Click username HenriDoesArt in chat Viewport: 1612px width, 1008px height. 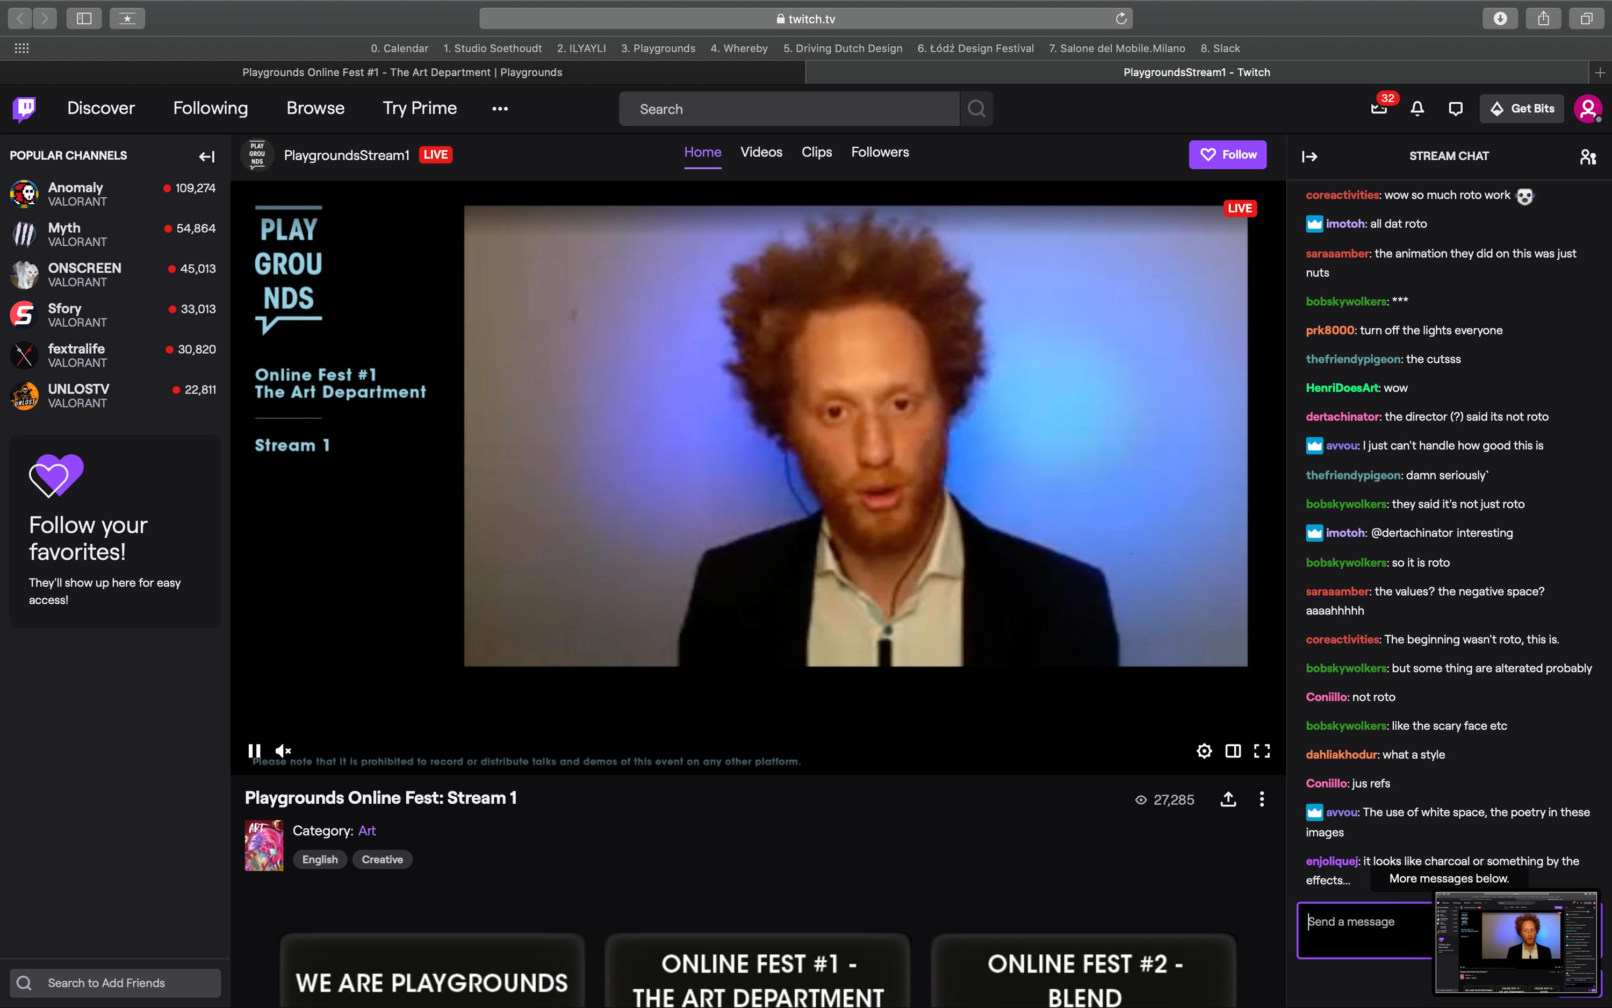1342,388
